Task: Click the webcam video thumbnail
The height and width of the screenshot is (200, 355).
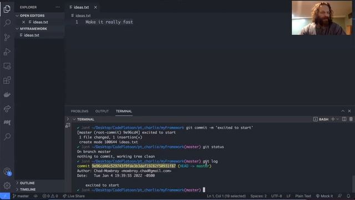Action: (x=322, y=18)
